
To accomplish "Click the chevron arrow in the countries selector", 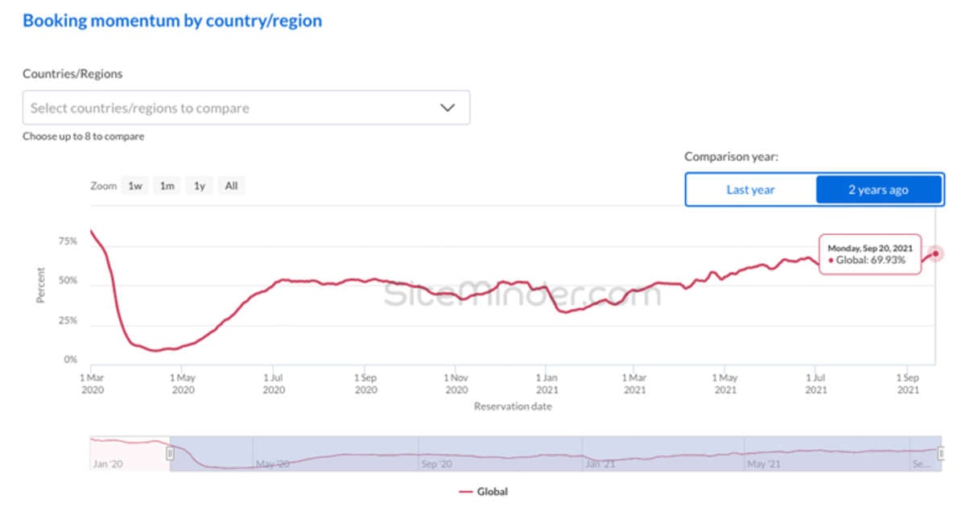I will coord(448,108).
